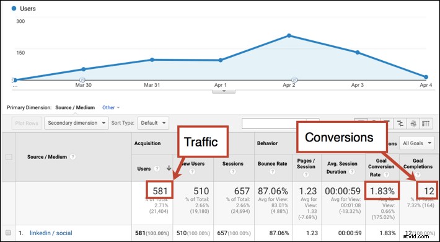Click the Behavior group header
This screenshot has height=242, width=440.
[x=268, y=143]
